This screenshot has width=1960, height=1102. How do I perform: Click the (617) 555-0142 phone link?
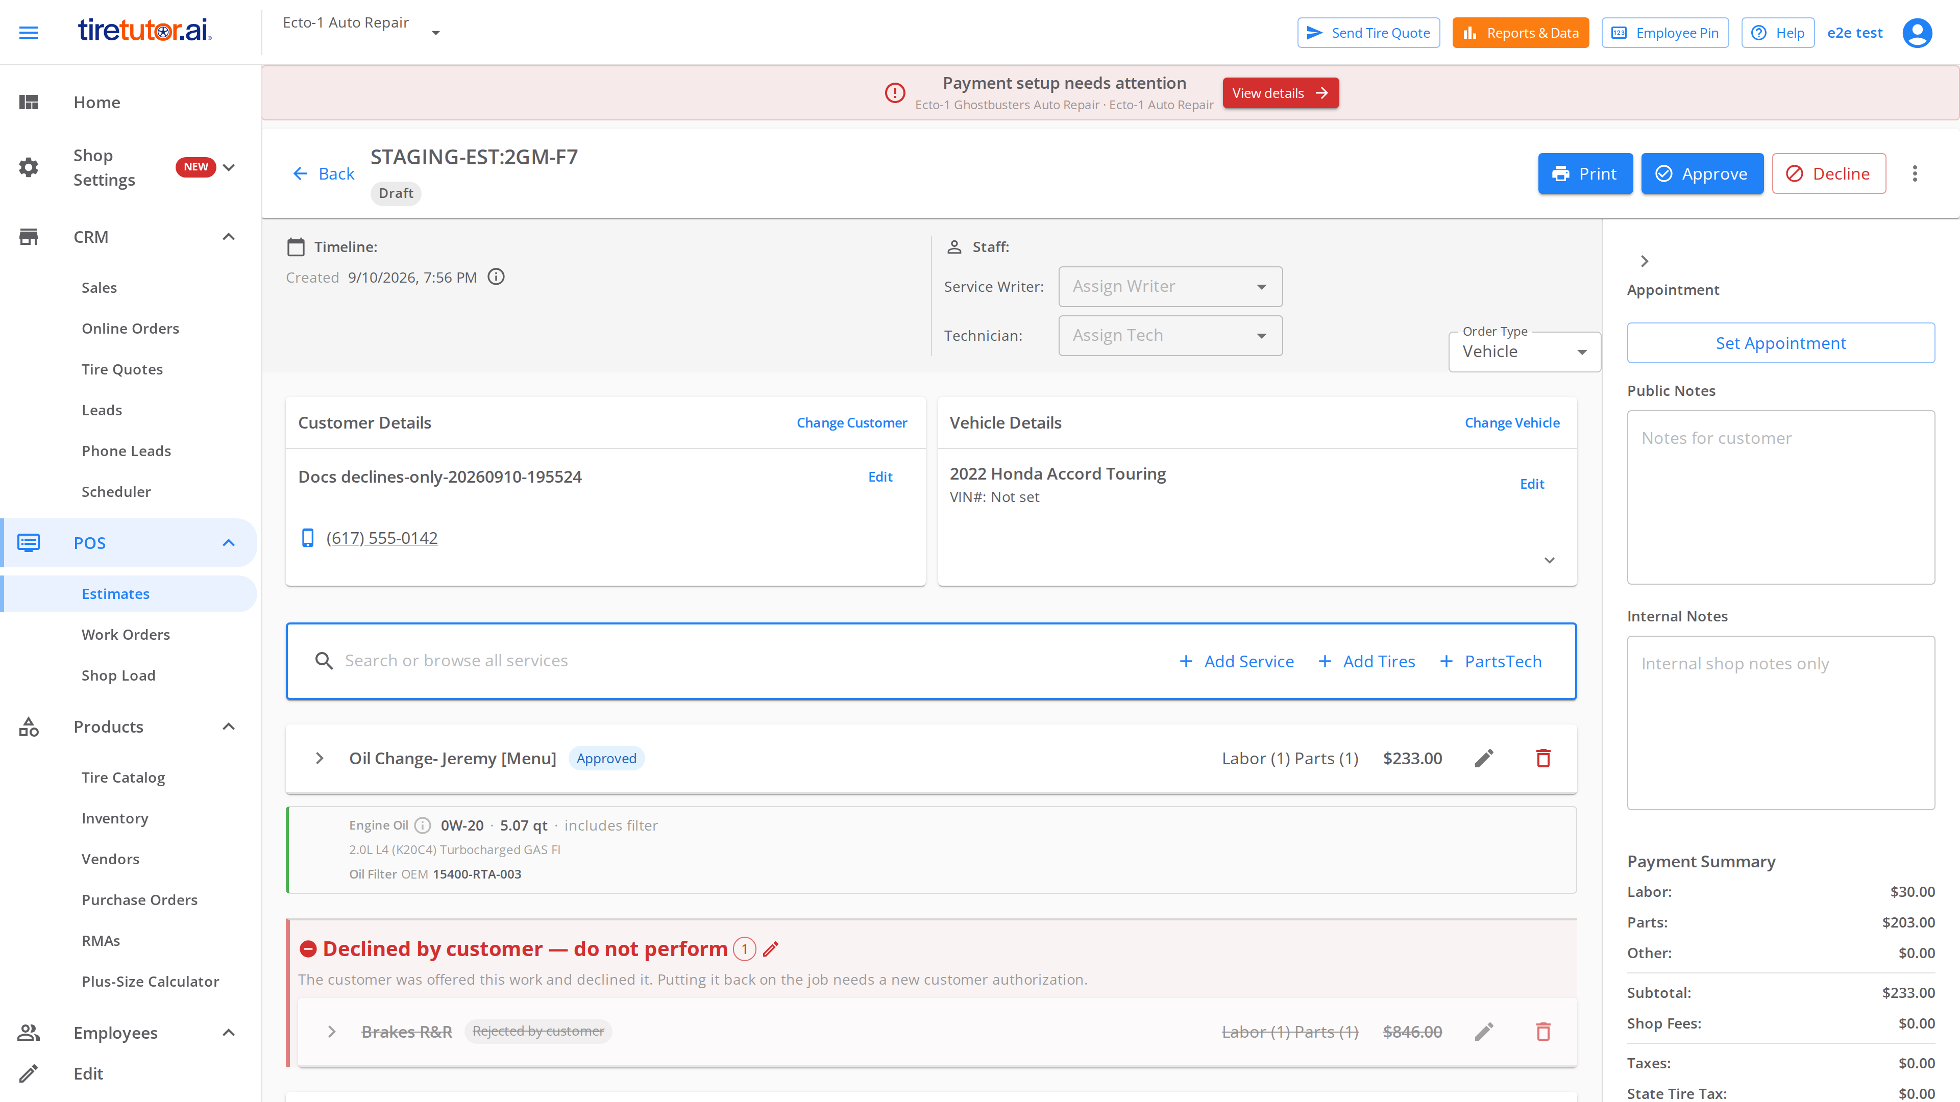(382, 538)
